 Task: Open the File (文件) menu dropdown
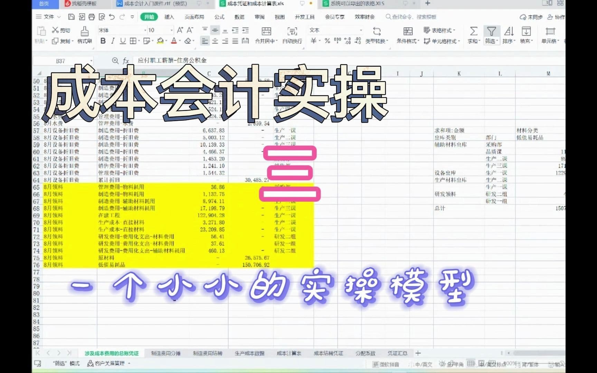coord(48,17)
